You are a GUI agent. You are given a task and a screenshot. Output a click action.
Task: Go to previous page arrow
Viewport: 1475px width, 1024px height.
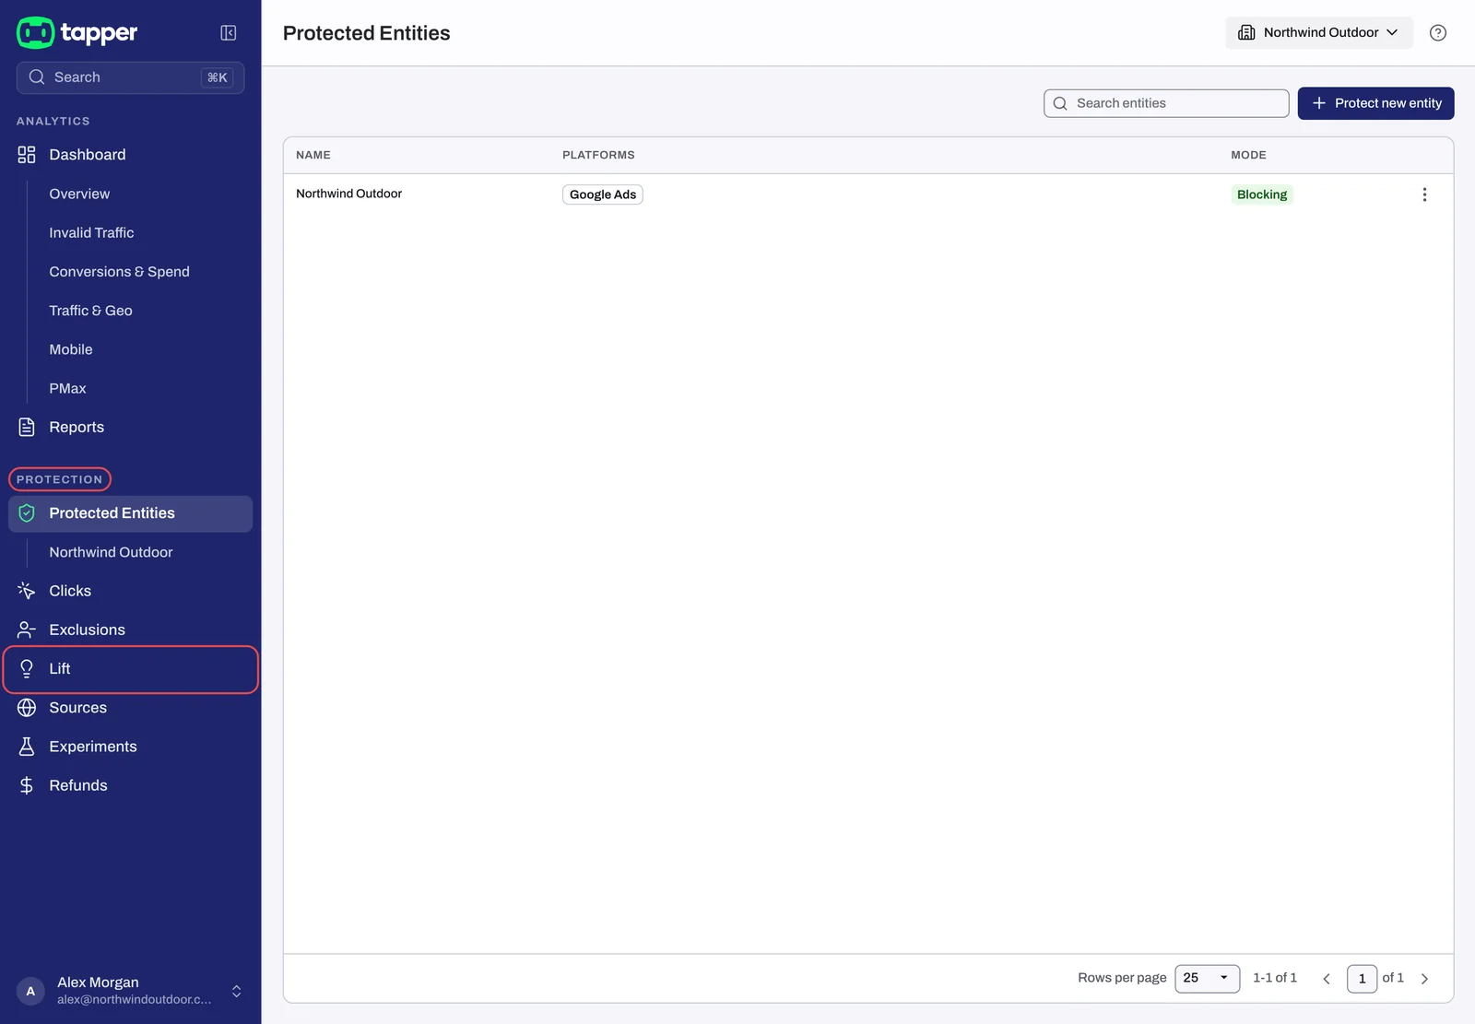coord(1327,979)
